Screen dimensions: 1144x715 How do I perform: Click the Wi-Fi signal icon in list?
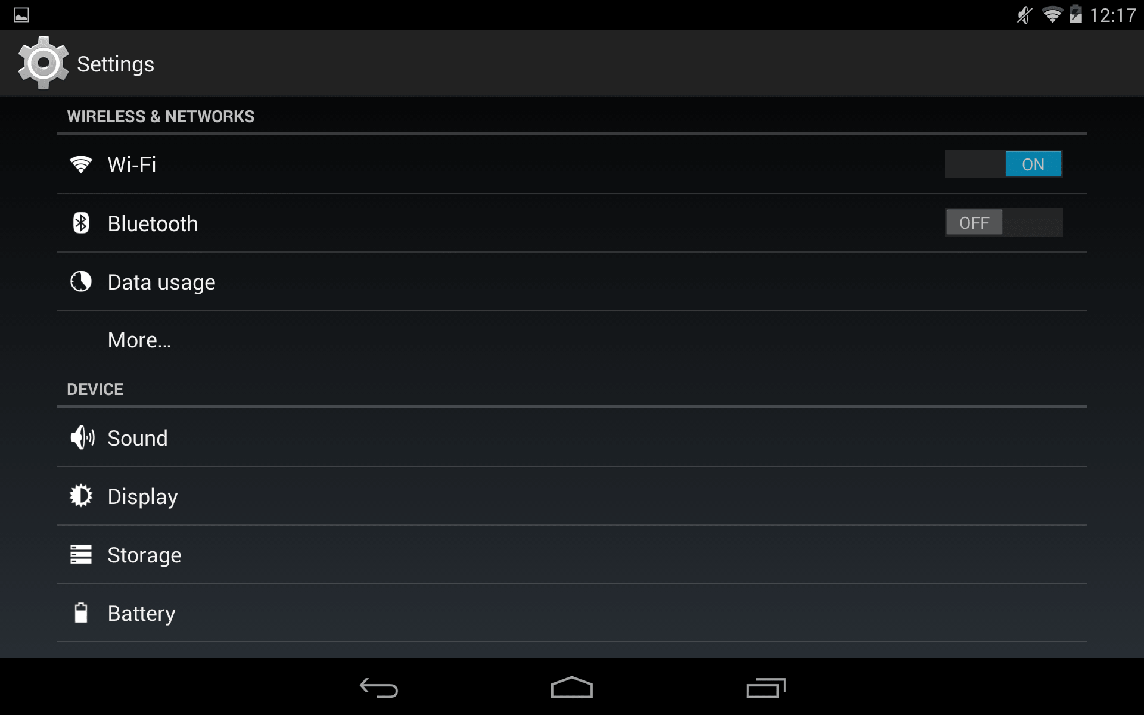pos(80,164)
